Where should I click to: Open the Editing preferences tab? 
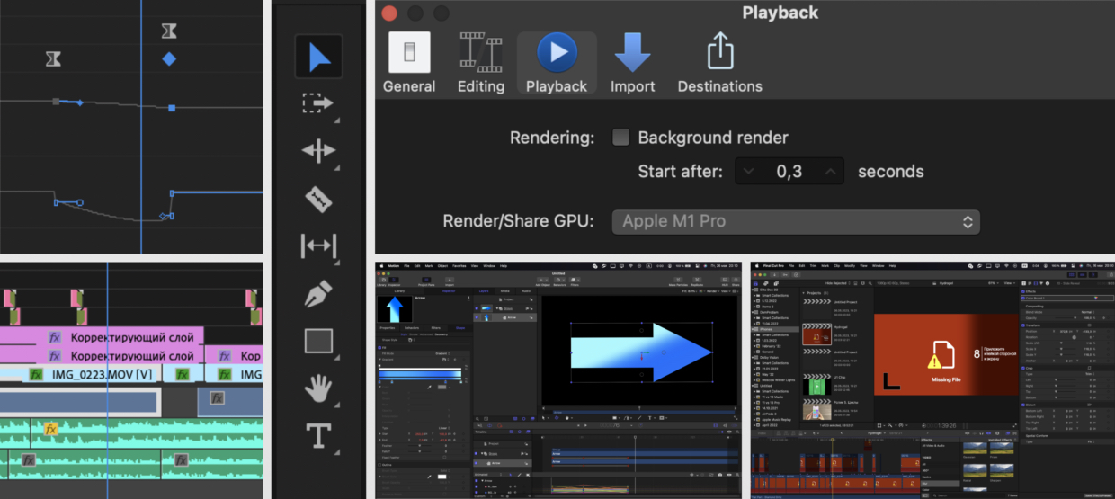(481, 63)
